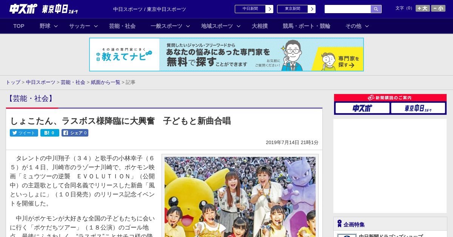The image size is (453, 237).
Task: Expand the その他 dropdown chevron
Action: pyautogui.click(x=367, y=26)
